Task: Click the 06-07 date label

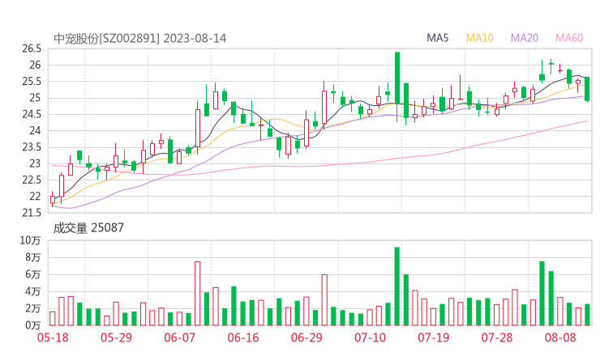Action: click(x=179, y=337)
